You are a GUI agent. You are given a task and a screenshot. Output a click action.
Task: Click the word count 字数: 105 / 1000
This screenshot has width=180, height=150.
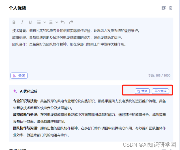(x=159, y=75)
